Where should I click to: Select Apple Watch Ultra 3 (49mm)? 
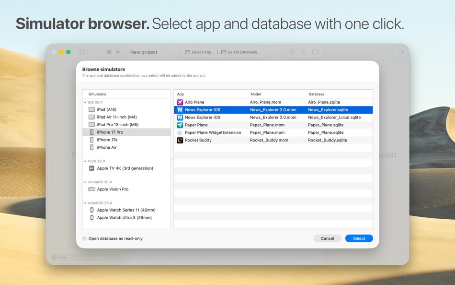(x=126, y=217)
